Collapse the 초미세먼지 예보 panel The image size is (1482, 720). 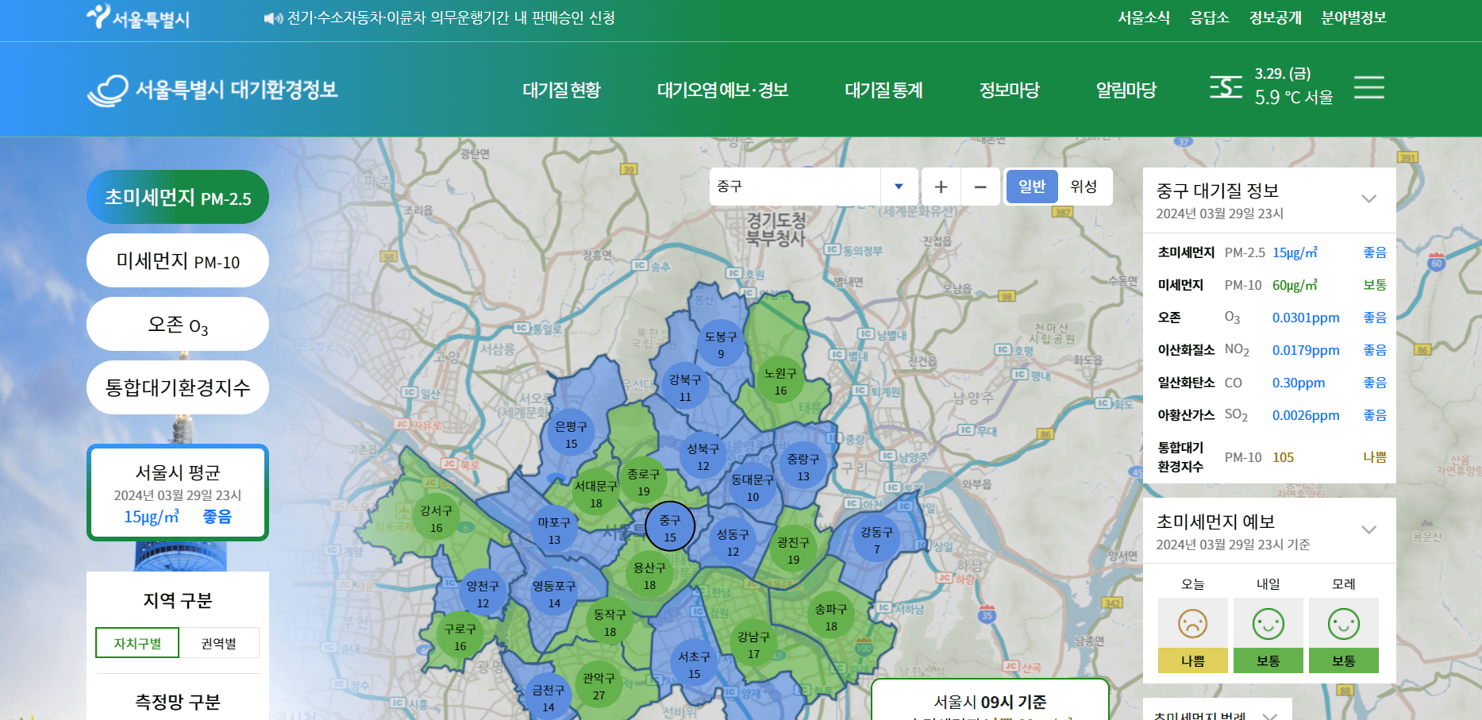[x=1369, y=529]
